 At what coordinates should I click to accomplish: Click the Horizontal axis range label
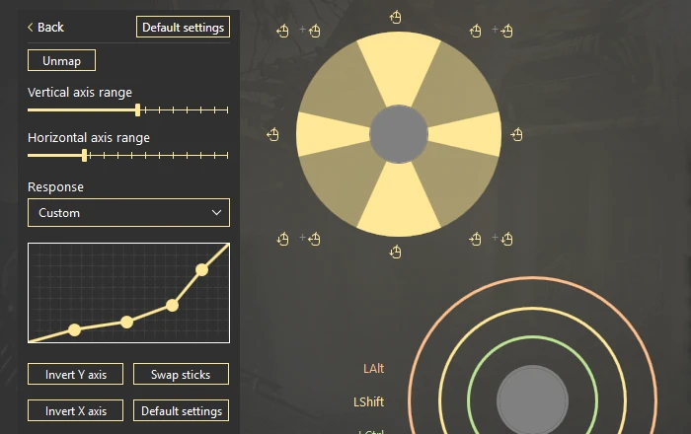tap(89, 138)
